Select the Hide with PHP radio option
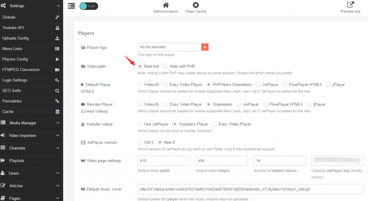This screenshot has width=368, height=201. click(166, 66)
